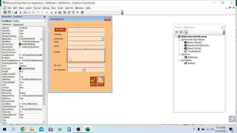Click the Paste toolbar icon
Image resolution: width=237 pixels, height=133 pixels.
click(29, 12)
